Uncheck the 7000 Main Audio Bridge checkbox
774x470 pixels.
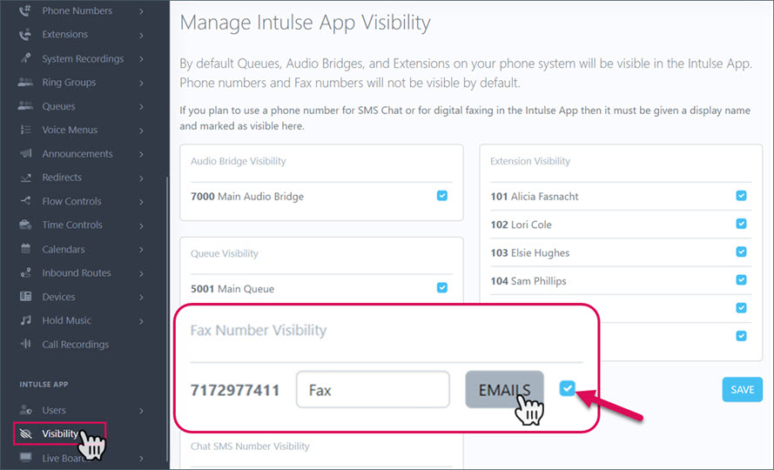pos(441,196)
